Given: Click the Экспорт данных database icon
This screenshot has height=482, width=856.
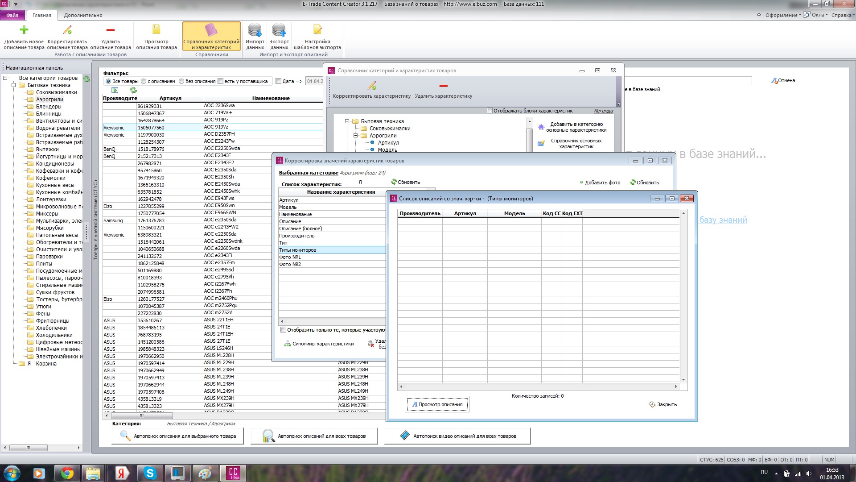Looking at the screenshot, I should [279, 30].
